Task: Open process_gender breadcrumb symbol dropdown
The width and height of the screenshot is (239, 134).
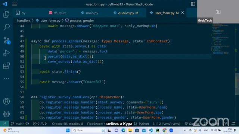Action: [80, 20]
